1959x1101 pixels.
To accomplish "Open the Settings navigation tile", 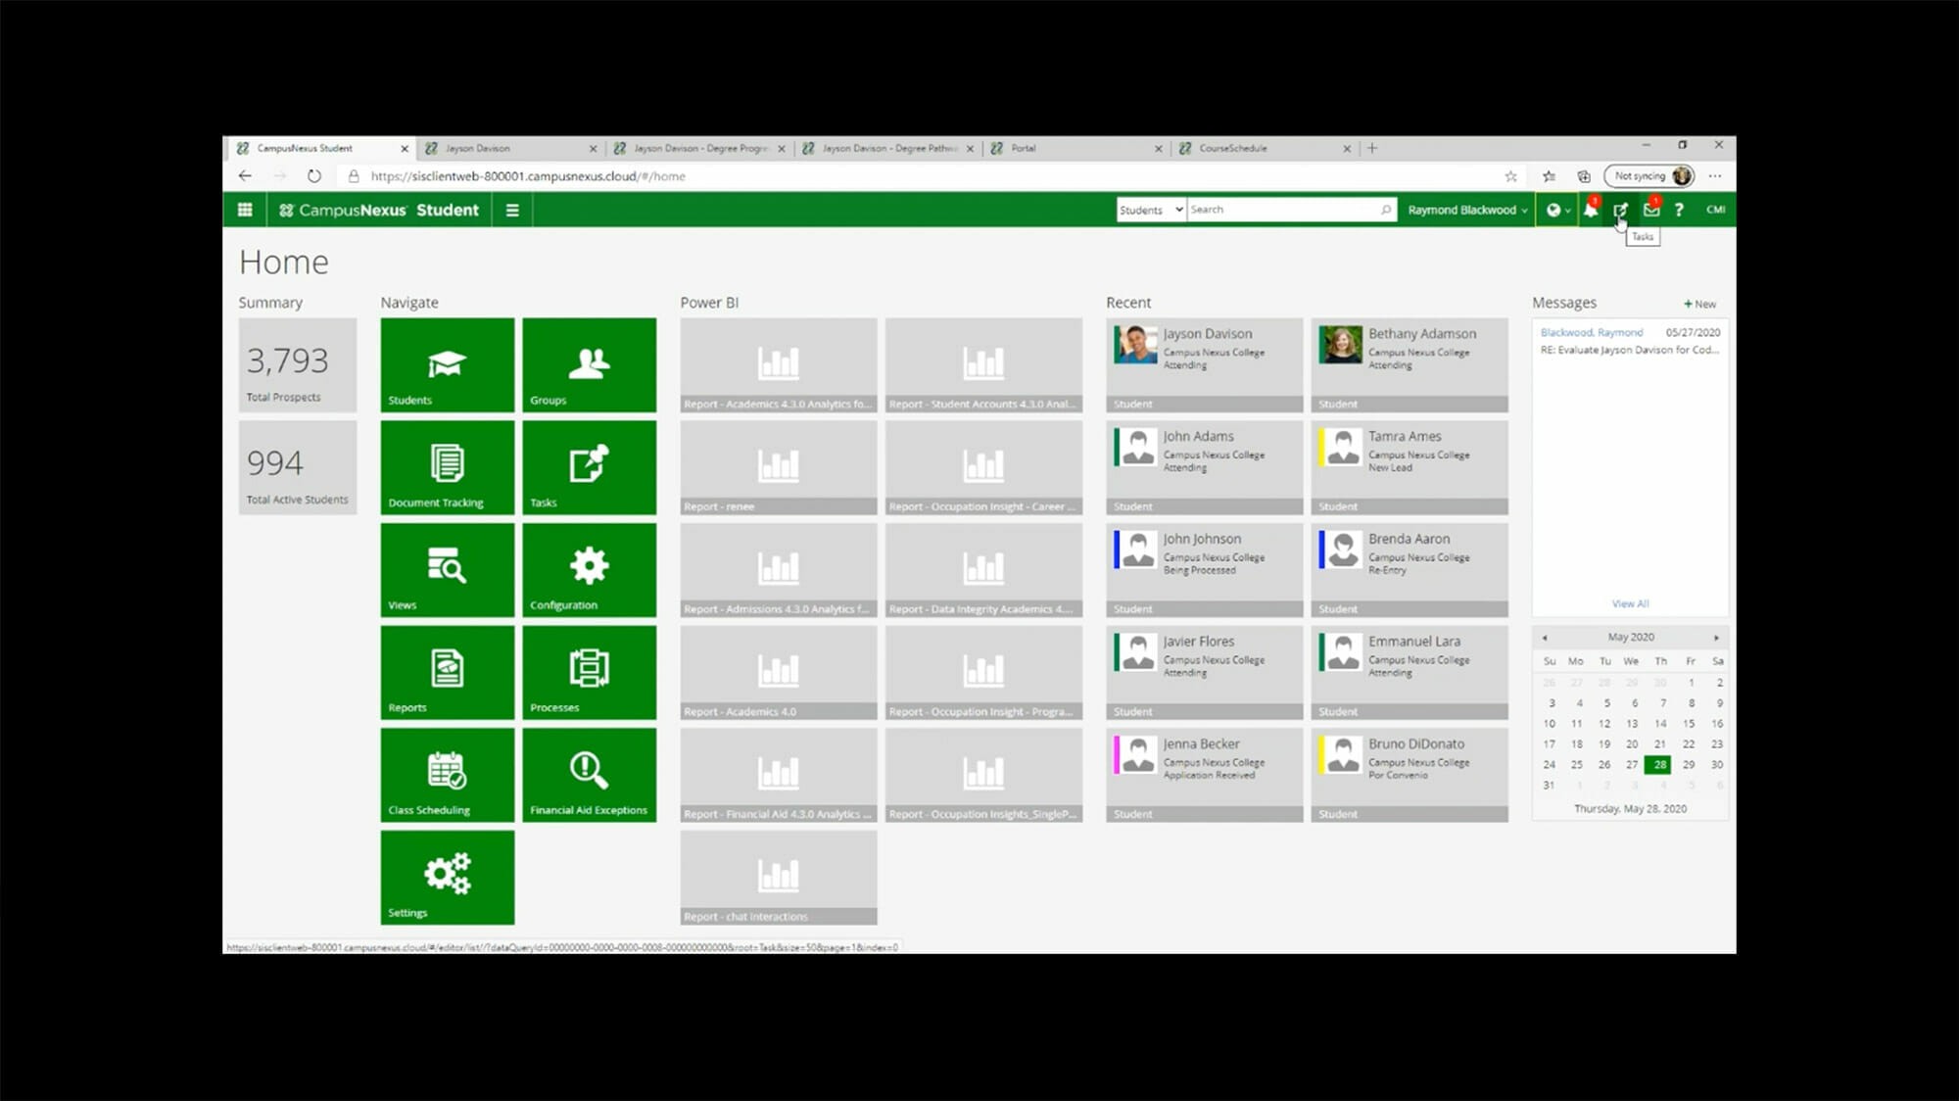I will click(447, 878).
